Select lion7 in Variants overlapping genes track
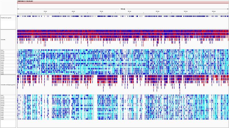Image resolution: width=229 pixels, height=128 pixels. click(2, 116)
